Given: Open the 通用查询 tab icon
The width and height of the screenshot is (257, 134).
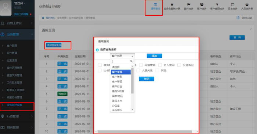Looking at the screenshot, I should pyautogui.click(x=155, y=4).
